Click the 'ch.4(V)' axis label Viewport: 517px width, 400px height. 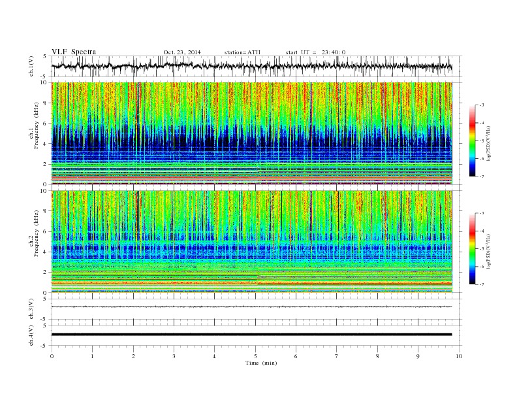pos(31,336)
